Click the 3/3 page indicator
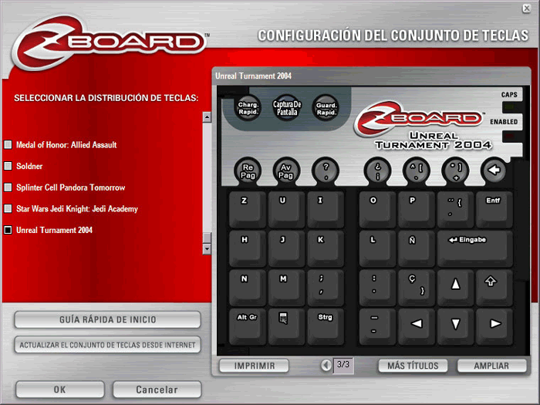 coord(343,365)
